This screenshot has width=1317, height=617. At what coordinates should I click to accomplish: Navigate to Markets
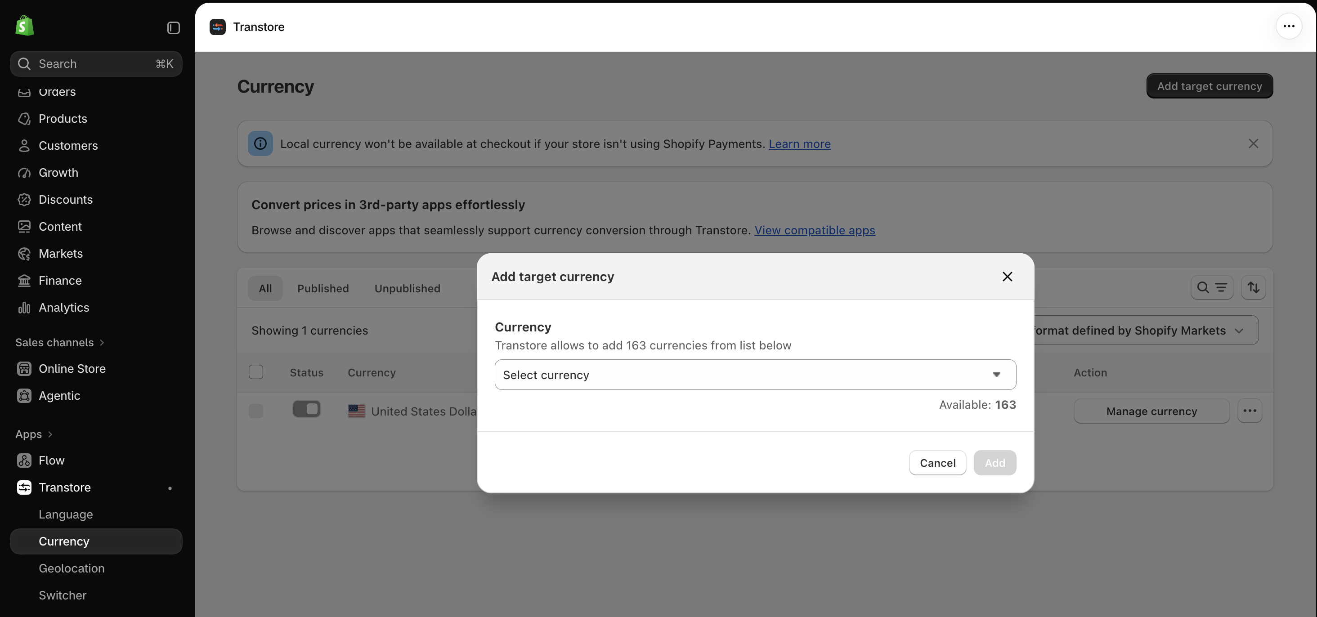point(60,254)
